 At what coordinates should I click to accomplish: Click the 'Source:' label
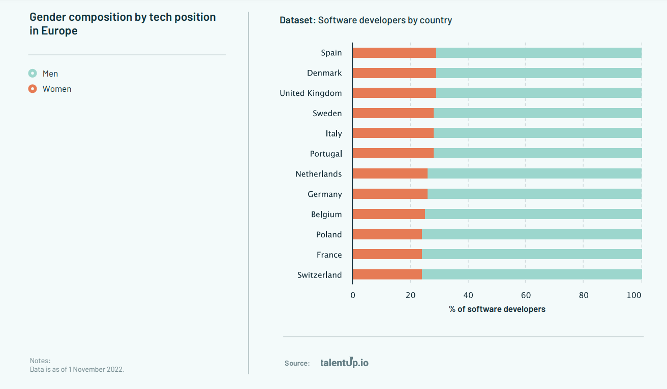297,363
